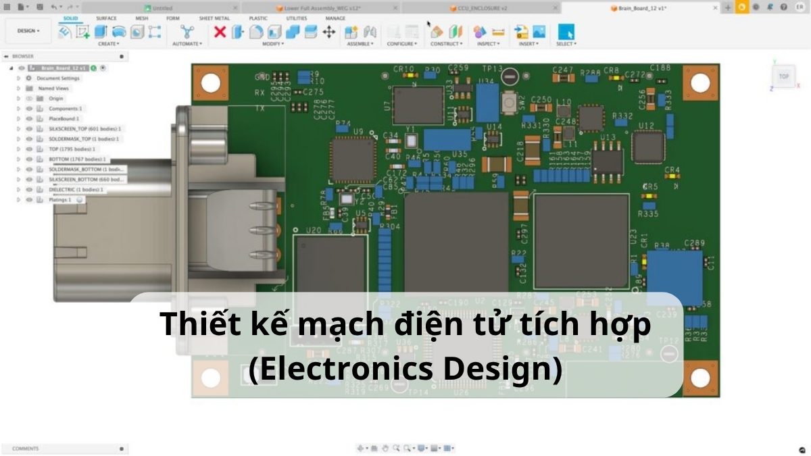Click the red X Delete icon
This screenshot has width=811, height=456.
220,31
